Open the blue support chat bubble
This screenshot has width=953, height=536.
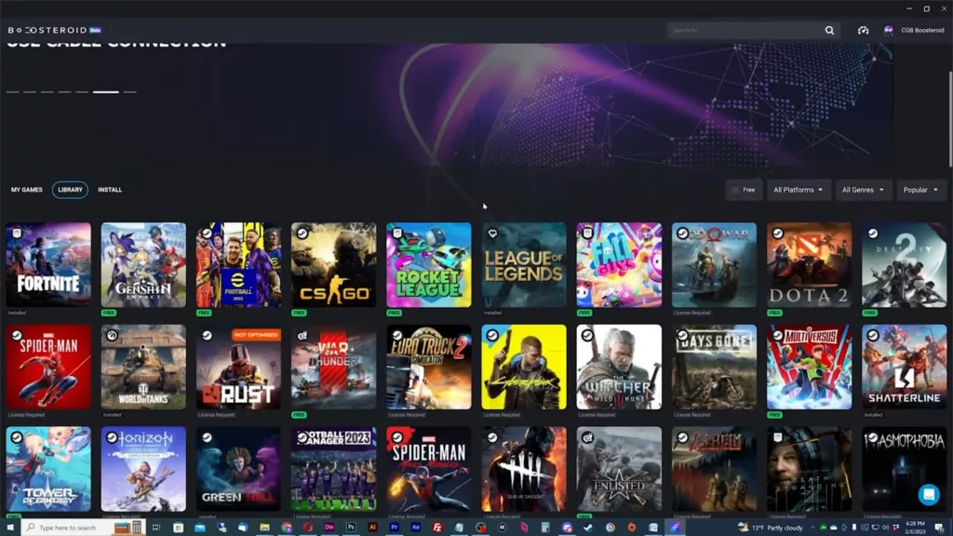coord(929,495)
